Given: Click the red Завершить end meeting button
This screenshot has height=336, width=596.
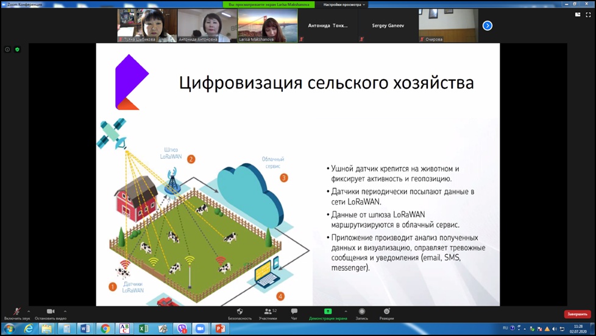Looking at the screenshot, I should (x=576, y=314).
